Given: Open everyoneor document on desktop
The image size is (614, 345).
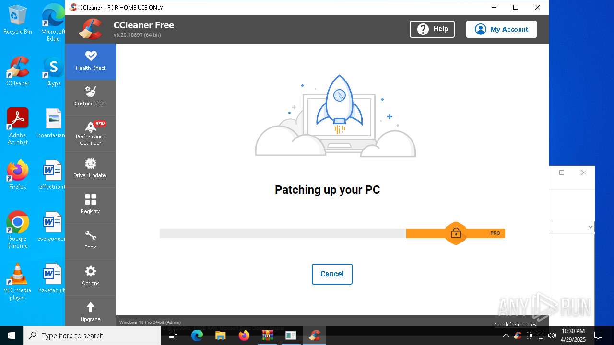Looking at the screenshot, I should pos(52,227).
